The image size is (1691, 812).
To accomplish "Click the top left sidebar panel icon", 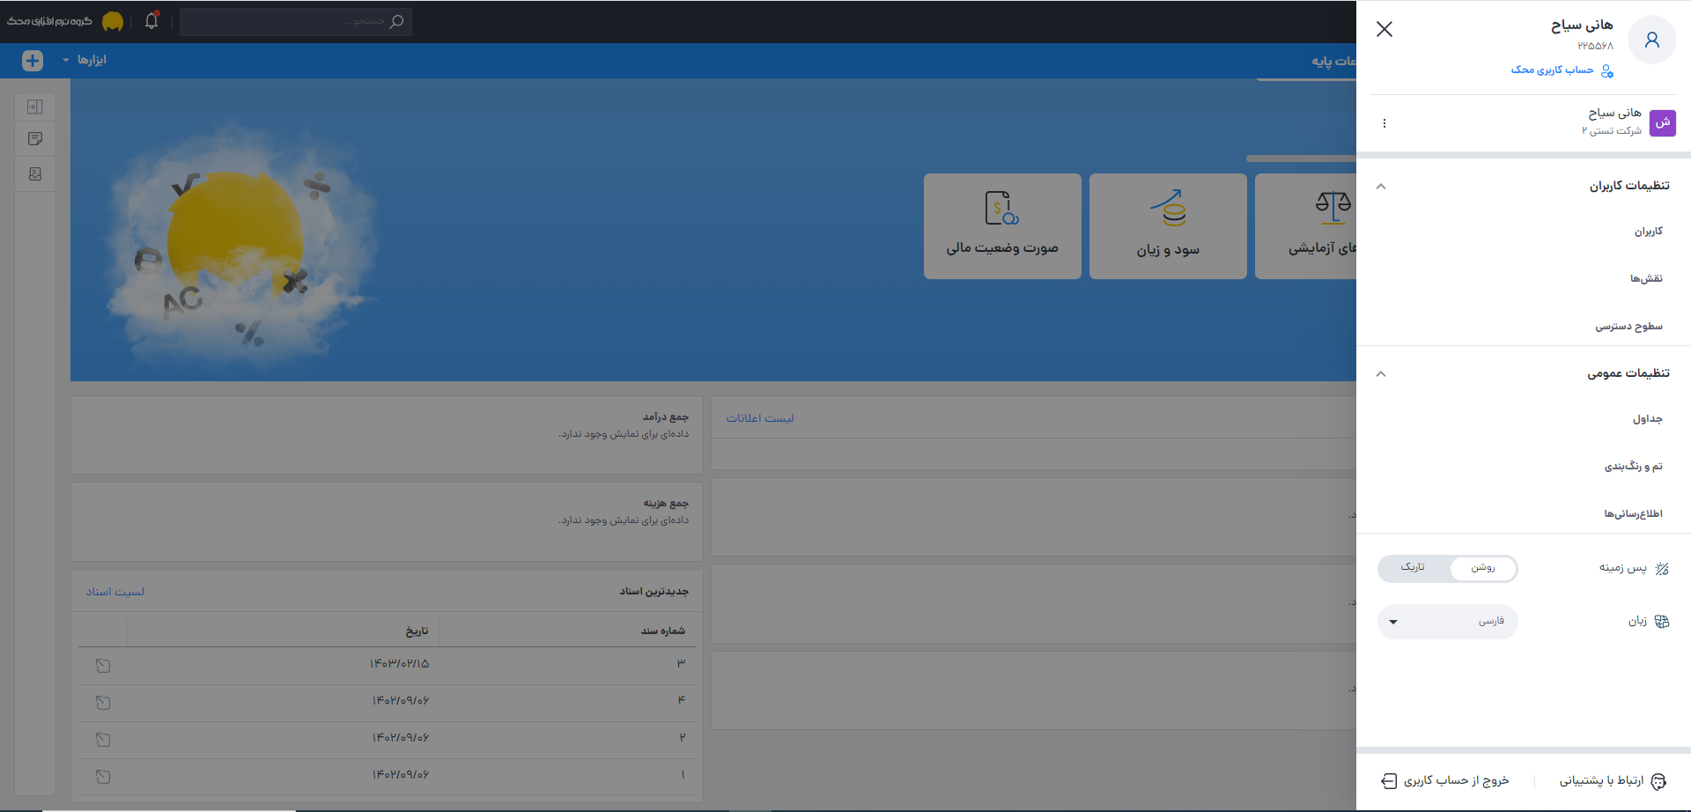I will pyautogui.click(x=35, y=107).
